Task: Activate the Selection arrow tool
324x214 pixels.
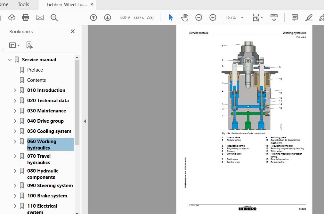Action: (171, 18)
